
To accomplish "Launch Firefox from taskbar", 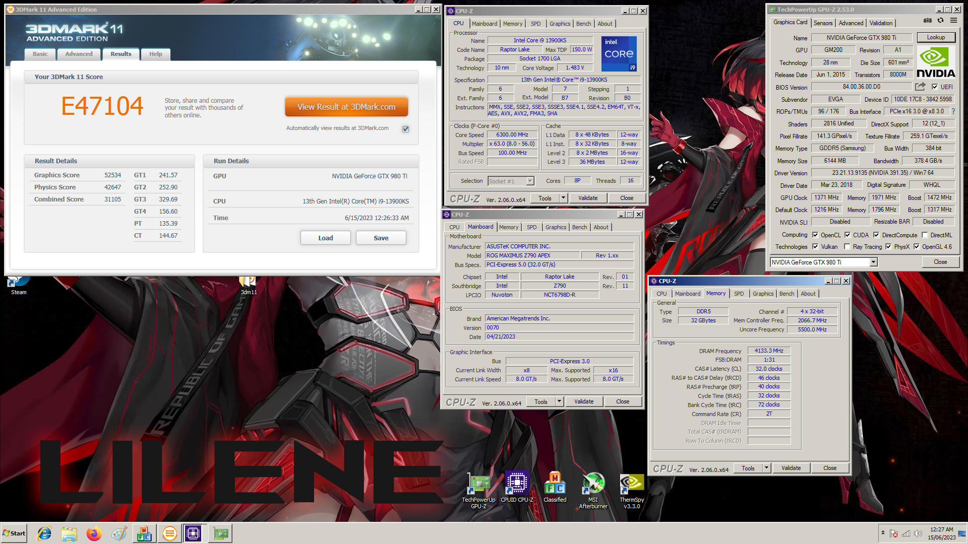I will (94, 533).
